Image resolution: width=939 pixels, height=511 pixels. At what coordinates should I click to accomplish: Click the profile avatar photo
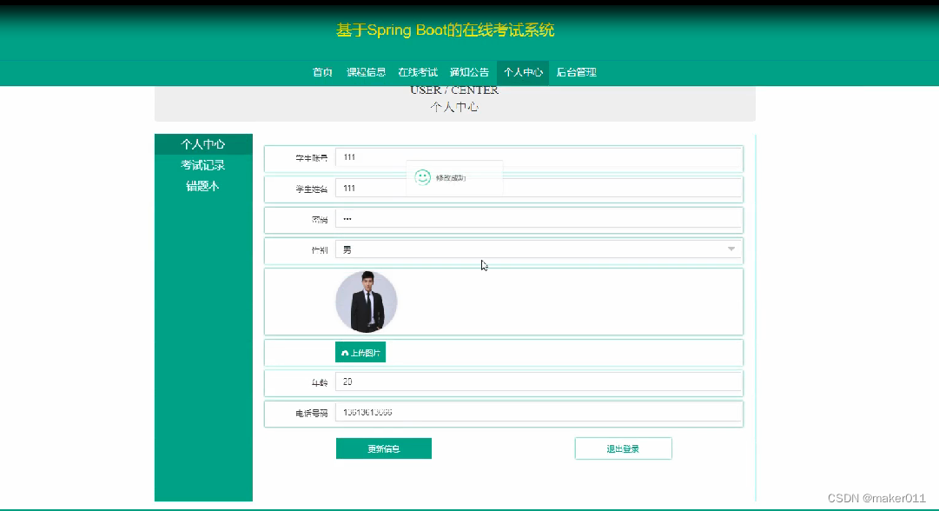pyautogui.click(x=366, y=302)
